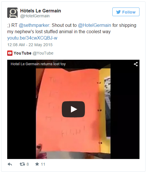Click the Hôtels Le Germain display name
Viewport: 147px width, 174px height.
coord(40,11)
